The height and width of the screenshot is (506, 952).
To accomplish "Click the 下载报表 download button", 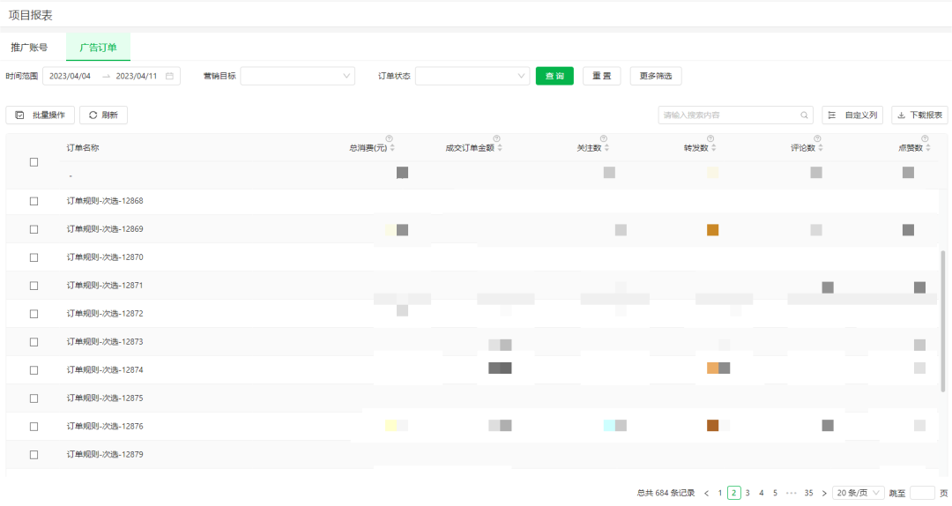I will click(x=919, y=115).
